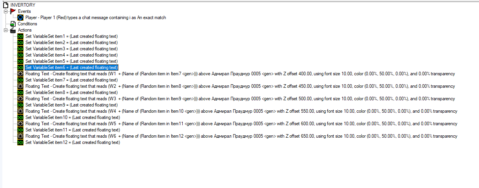The image size is (479, 188).
Task: Collapse the Events section
Action: [x=5, y=11]
